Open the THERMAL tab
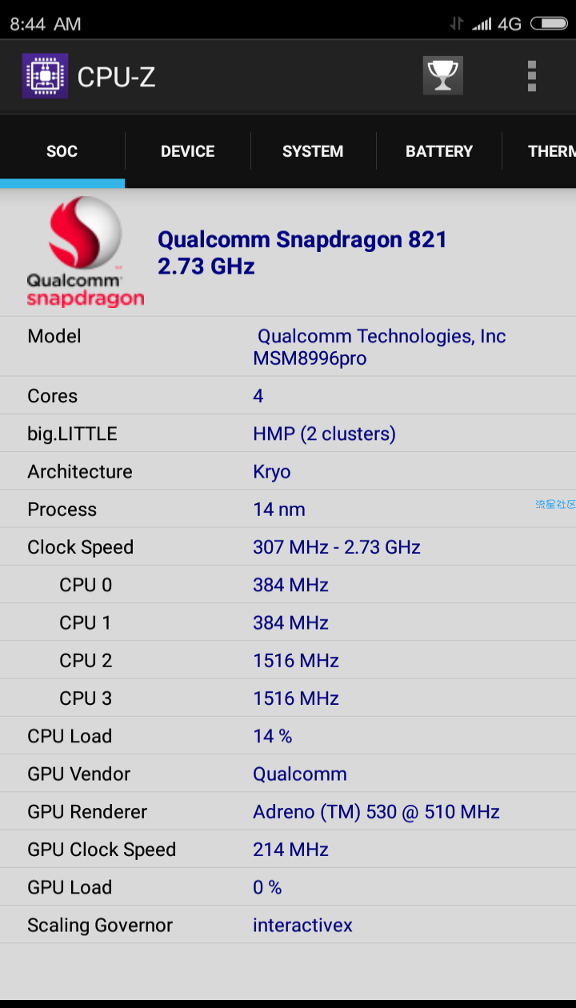The width and height of the screenshot is (576, 1008). 540,151
